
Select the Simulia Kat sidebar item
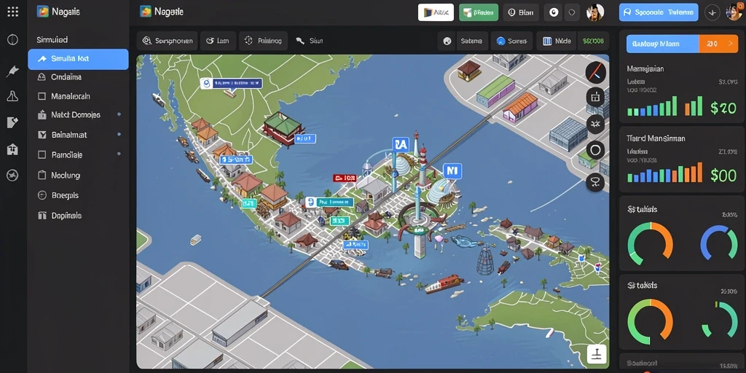[78, 59]
